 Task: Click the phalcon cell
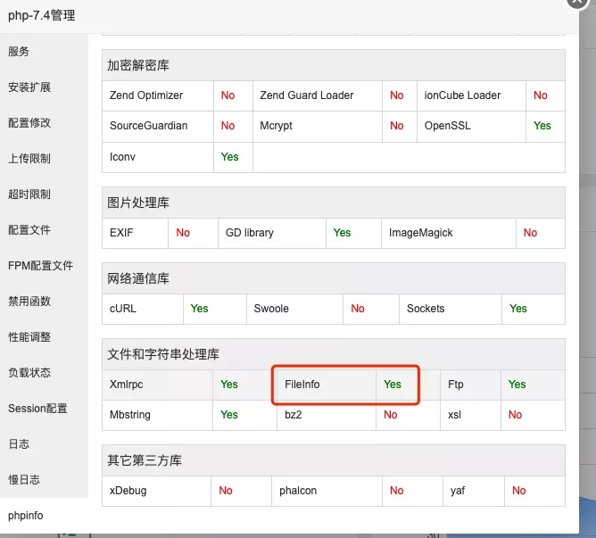(x=327, y=491)
